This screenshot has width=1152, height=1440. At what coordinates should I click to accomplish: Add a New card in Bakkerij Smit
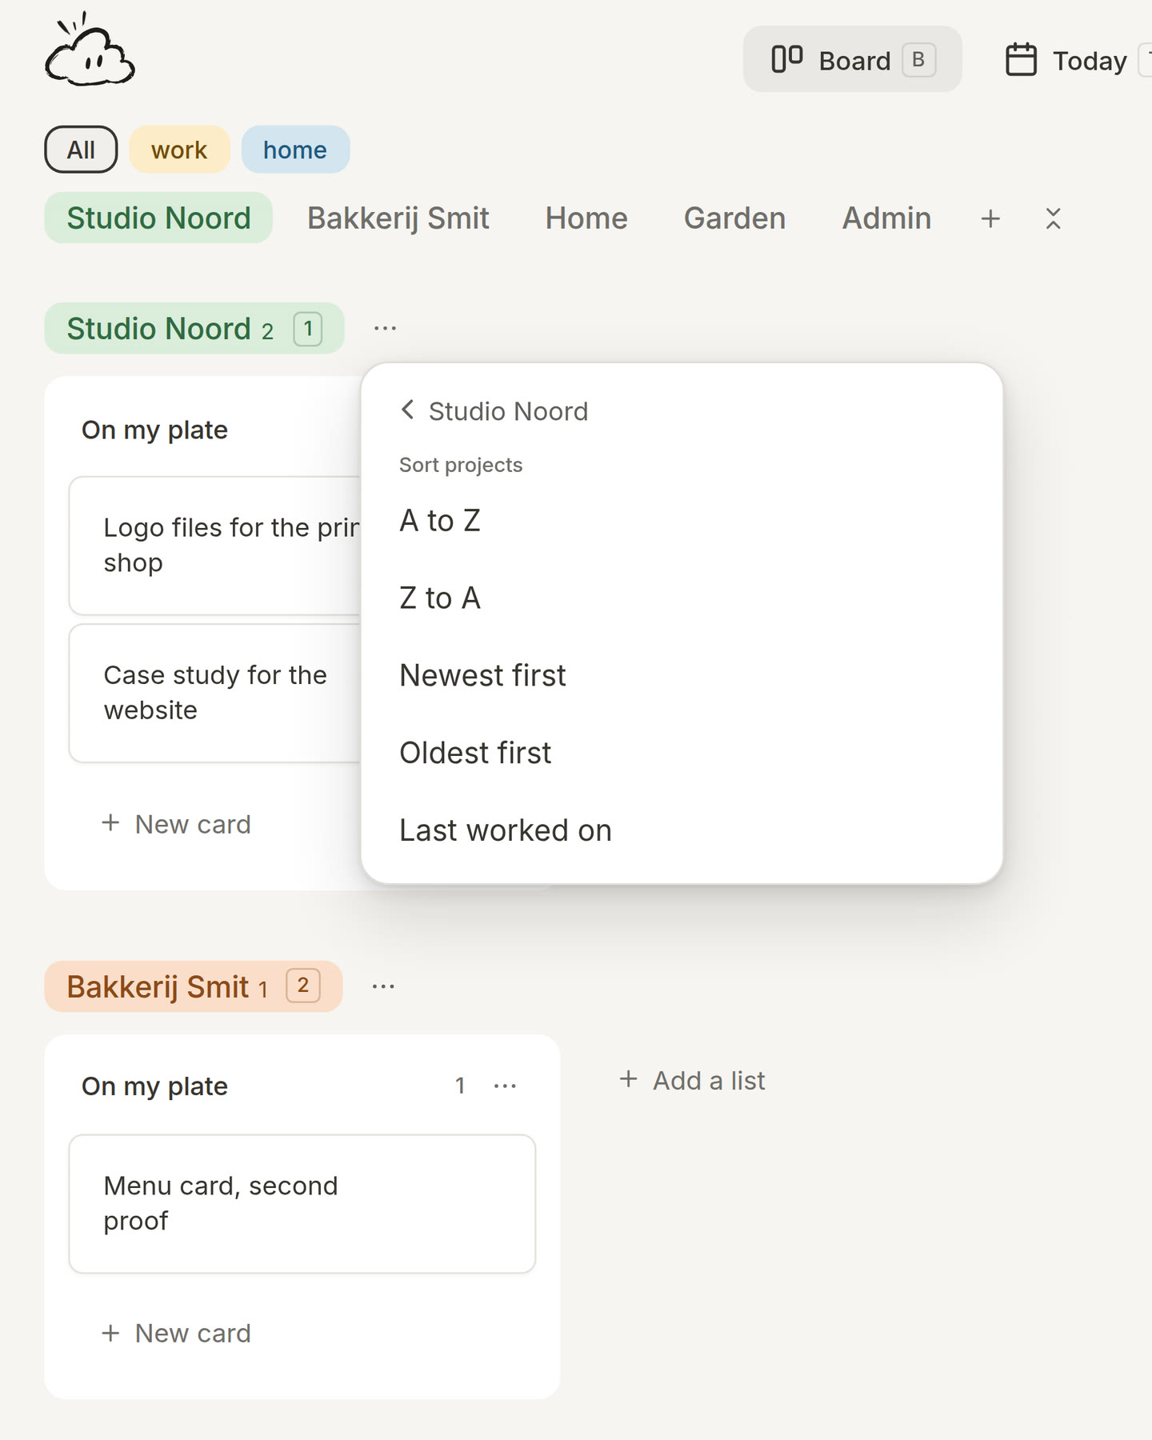[x=177, y=1333]
